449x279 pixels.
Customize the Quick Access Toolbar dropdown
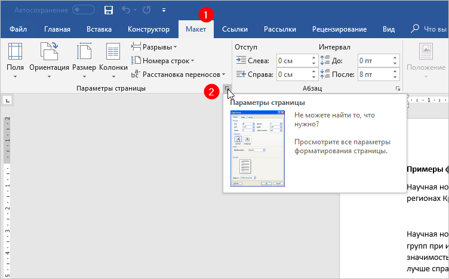pos(164,11)
